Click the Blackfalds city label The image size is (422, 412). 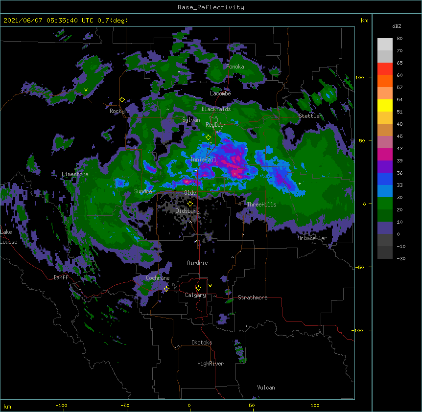pos(216,109)
